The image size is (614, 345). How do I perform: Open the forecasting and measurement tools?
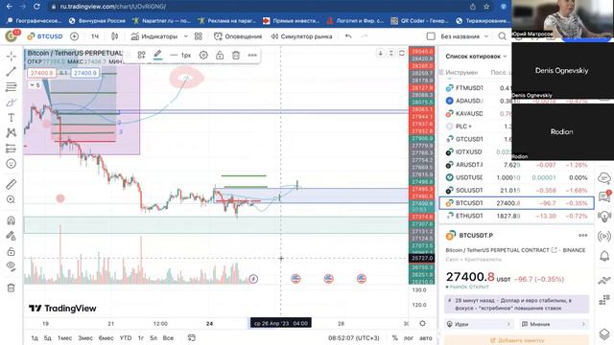click(11, 149)
